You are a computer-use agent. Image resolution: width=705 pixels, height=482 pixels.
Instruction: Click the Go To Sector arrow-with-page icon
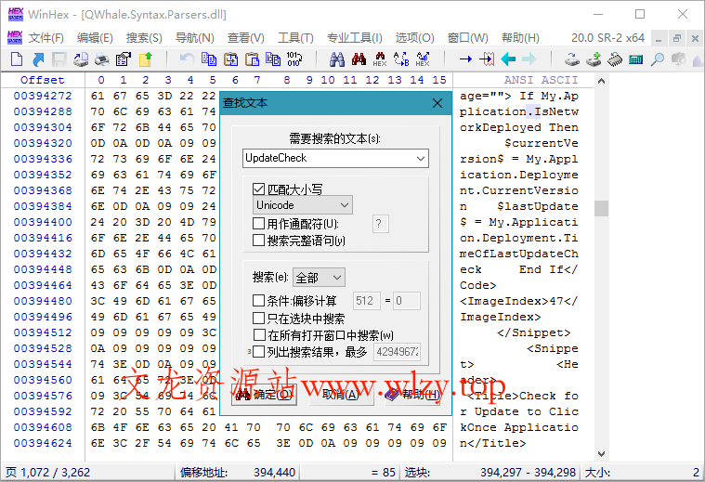(x=487, y=59)
